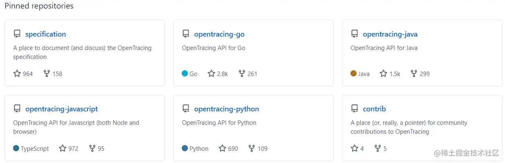505x163 pixels.
Task: Click the star icon showing 690 stars
Action: tap(222, 148)
